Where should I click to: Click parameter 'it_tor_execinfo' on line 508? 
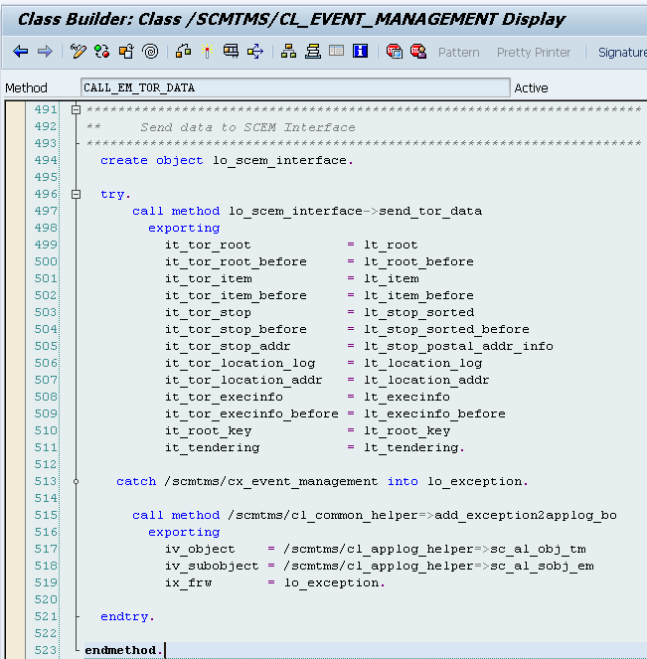[x=224, y=397]
